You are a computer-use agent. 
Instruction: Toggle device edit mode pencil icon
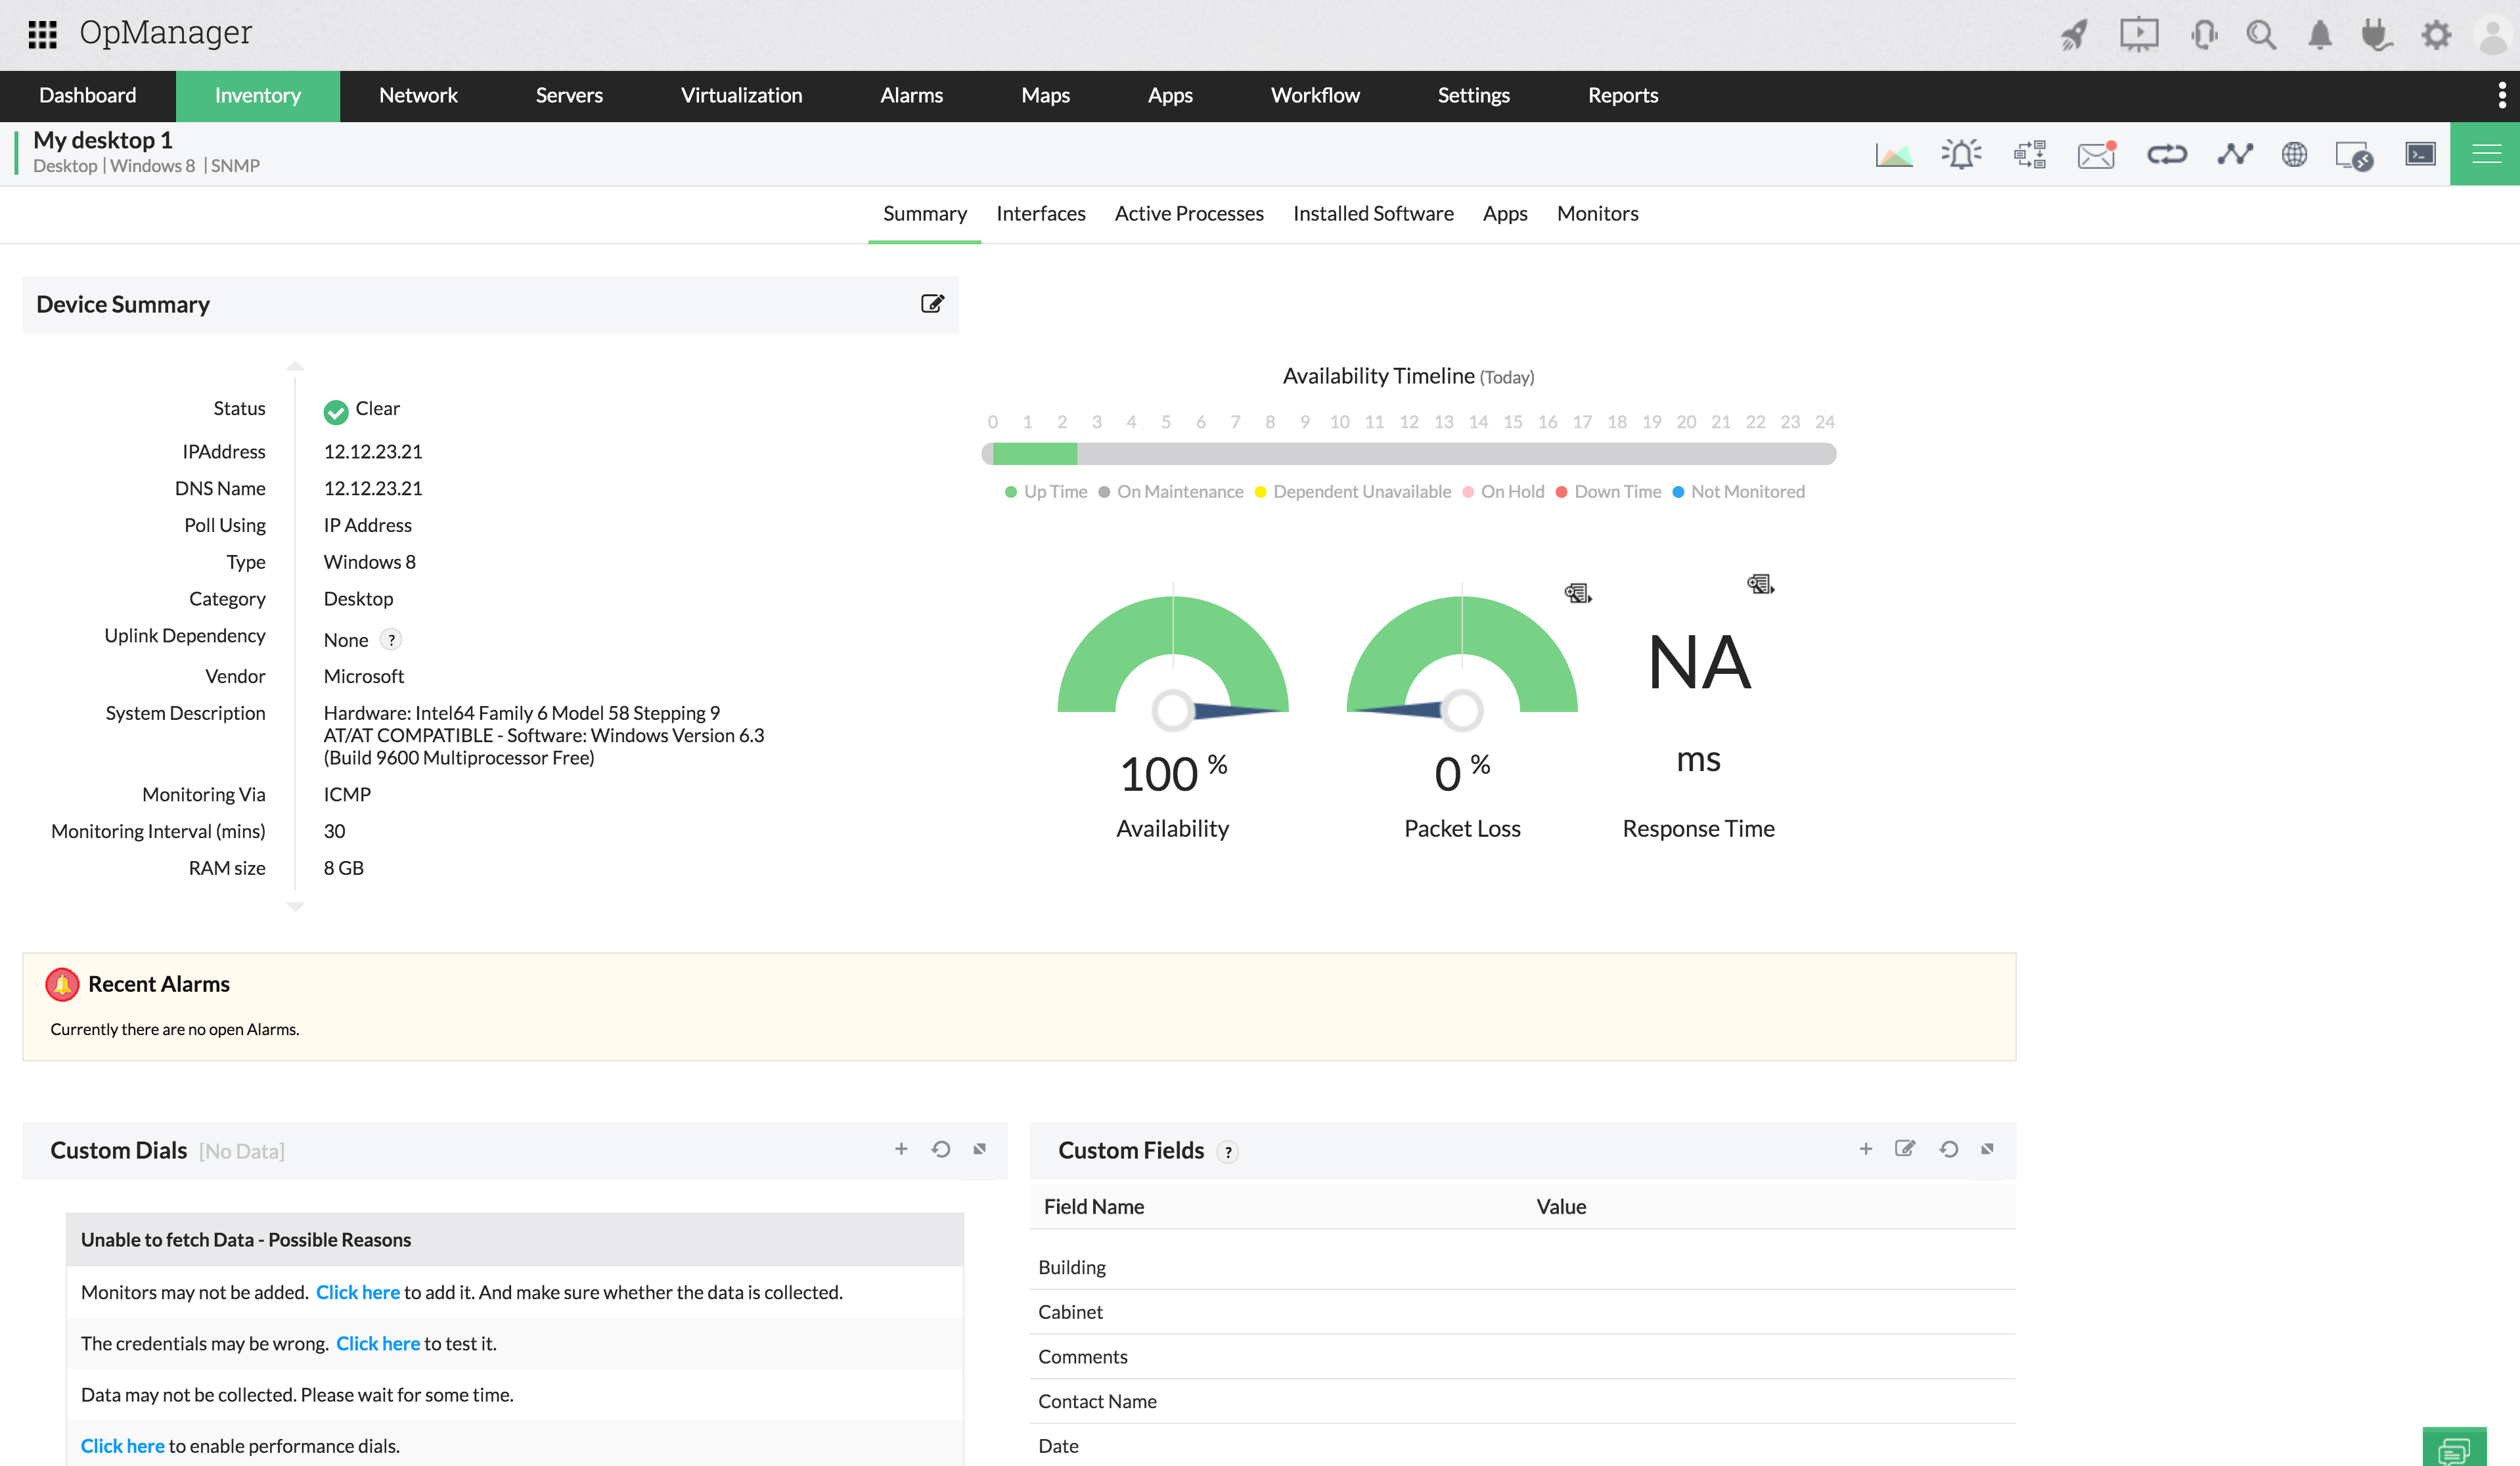932,303
